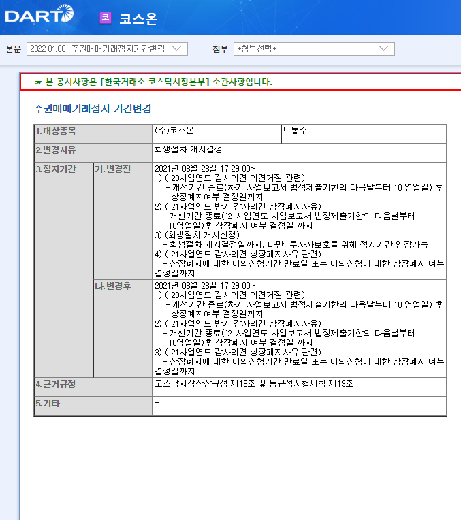
Task: Click the 3.정지기간 label cell
Action: (64, 270)
